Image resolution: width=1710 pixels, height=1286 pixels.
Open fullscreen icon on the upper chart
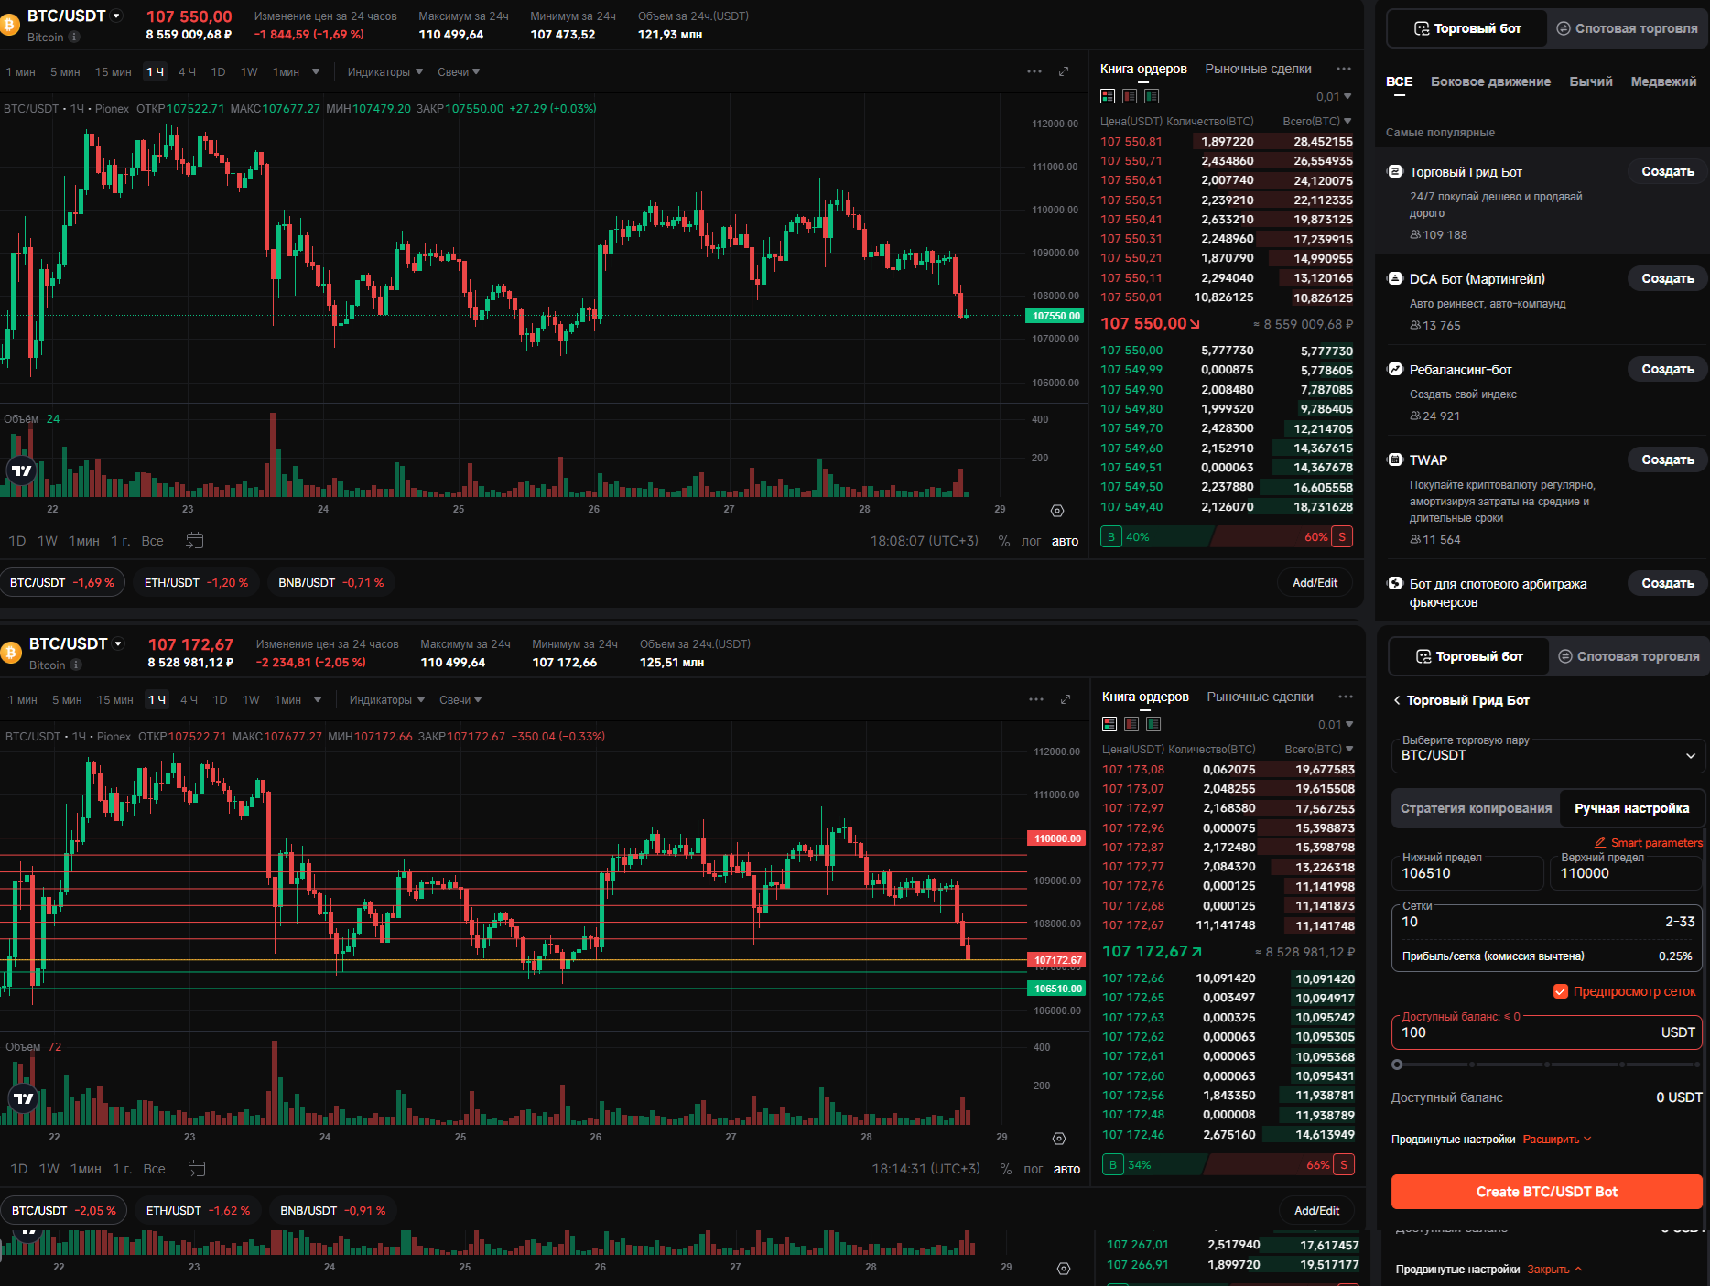(1064, 71)
